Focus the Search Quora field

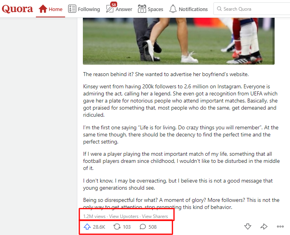252,9
